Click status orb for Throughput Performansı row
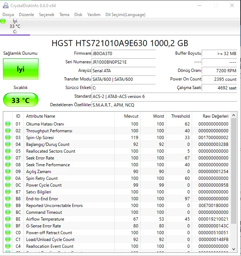The width and height of the screenshot is (241, 256). coord(8,131)
